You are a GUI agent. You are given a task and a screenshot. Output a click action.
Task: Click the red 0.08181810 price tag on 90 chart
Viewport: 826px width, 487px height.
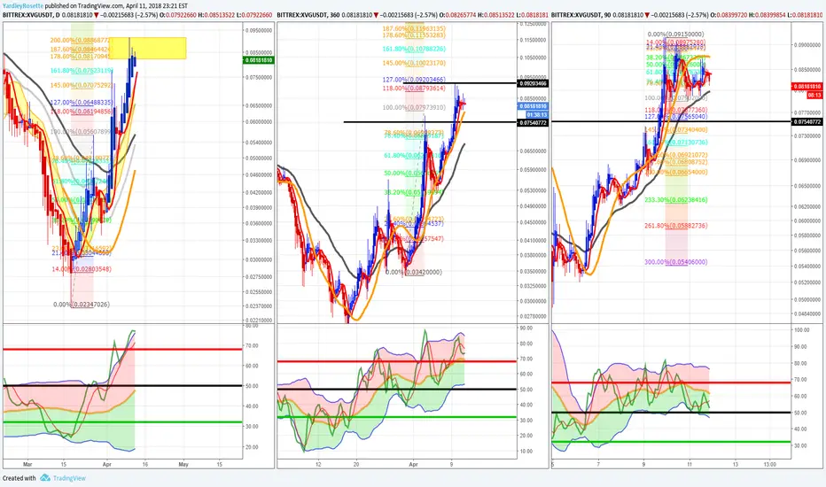tap(807, 87)
